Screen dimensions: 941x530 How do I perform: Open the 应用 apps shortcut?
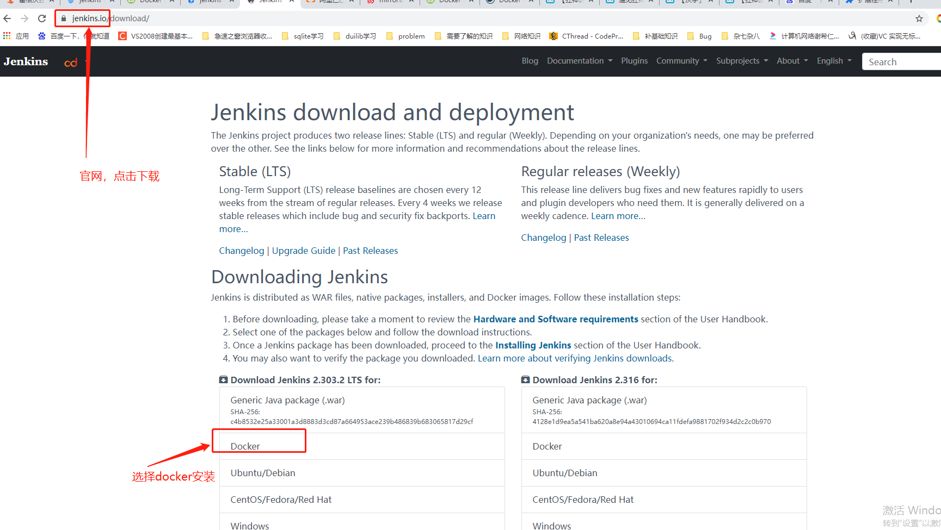(x=16, y=36)
